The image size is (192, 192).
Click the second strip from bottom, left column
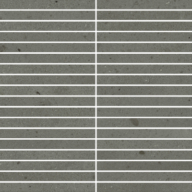[x=48, y=177]
